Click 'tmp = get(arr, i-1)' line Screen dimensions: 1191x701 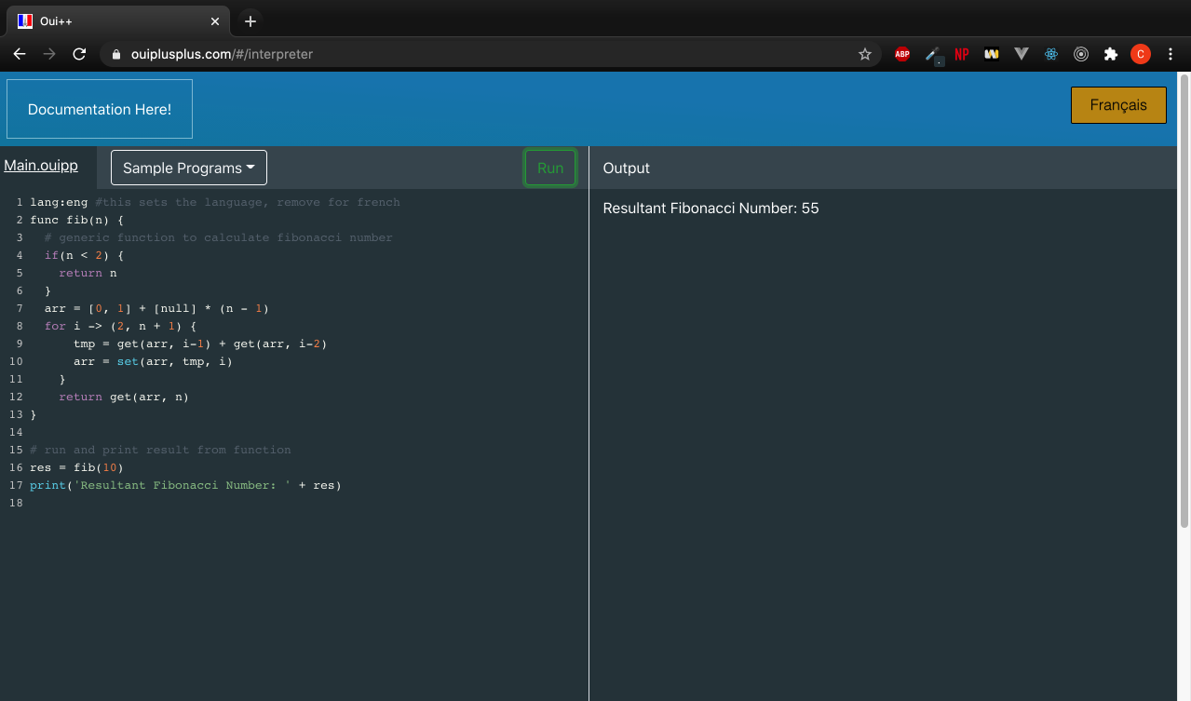pyautogui.click(x=200, y=344)
